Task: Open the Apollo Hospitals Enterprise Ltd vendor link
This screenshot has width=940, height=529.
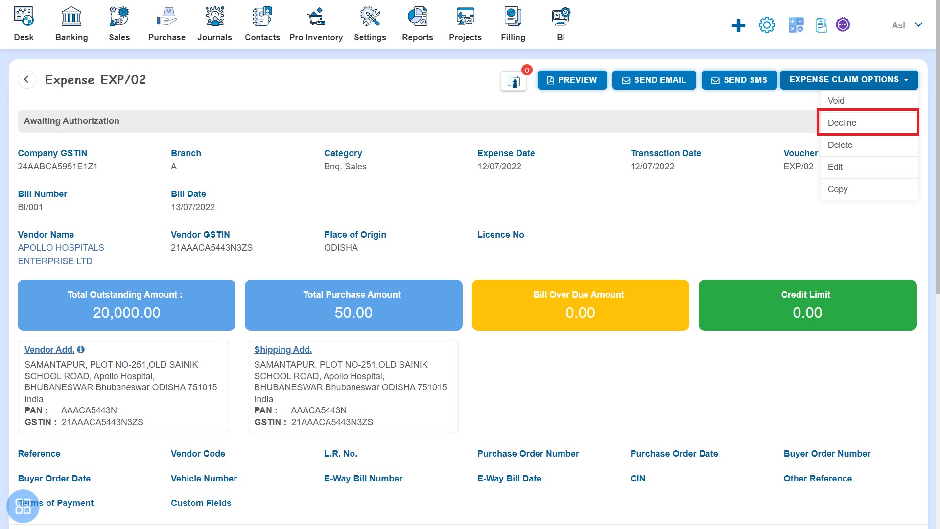Action: [x=61, y=254]
